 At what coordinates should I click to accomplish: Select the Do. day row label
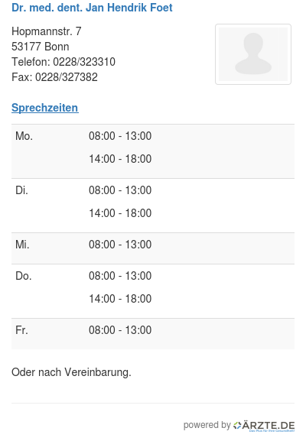24,276
